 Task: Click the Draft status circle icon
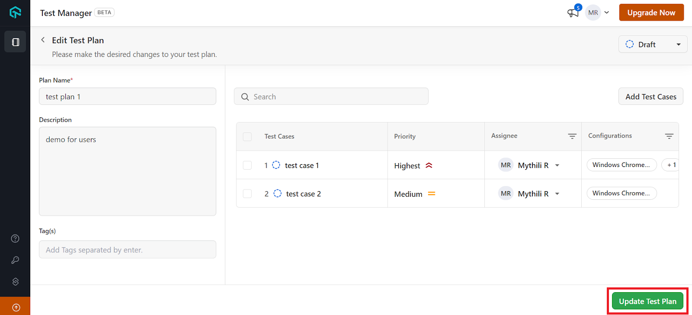pyautogui.click(x=630, y=44)
